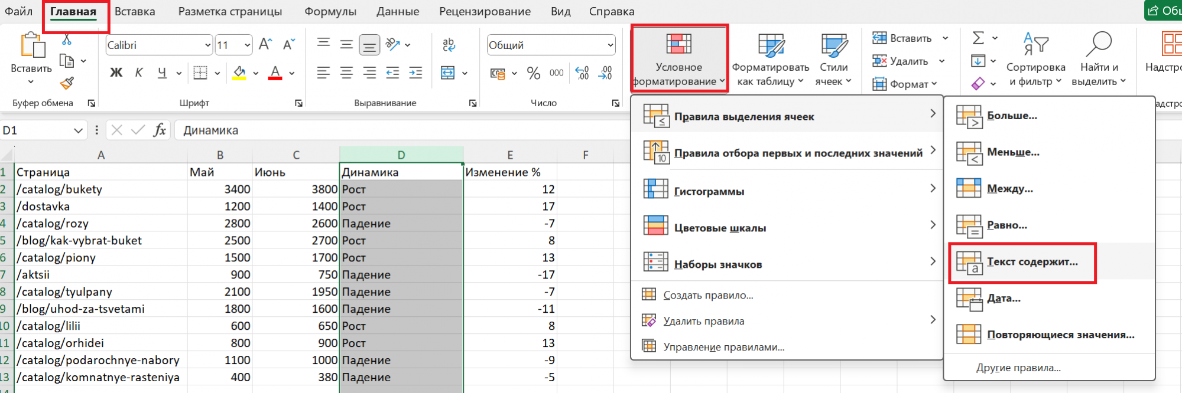The height and width of the screenshot is (393, 1182).
Task: Click the Fill down arrow icon
Action: (x=978, y=61)
